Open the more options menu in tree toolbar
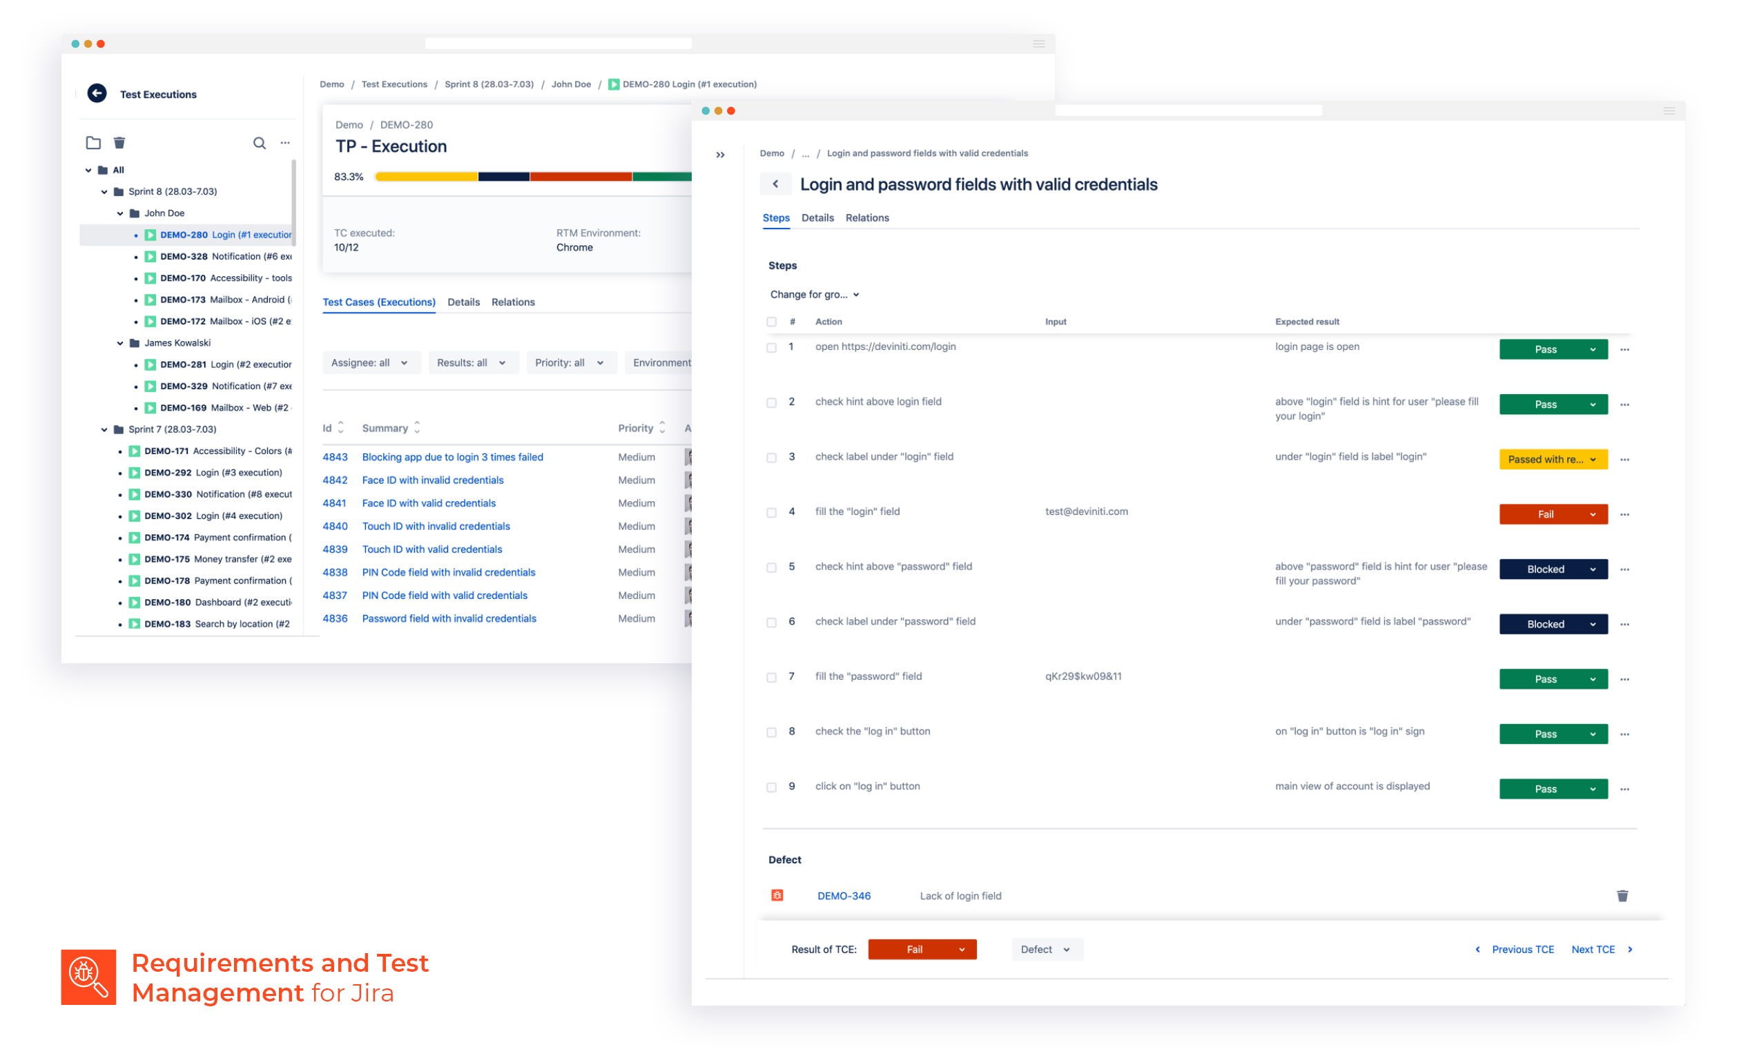This screenshot has width=1748, height=1056. click(286, 144)
